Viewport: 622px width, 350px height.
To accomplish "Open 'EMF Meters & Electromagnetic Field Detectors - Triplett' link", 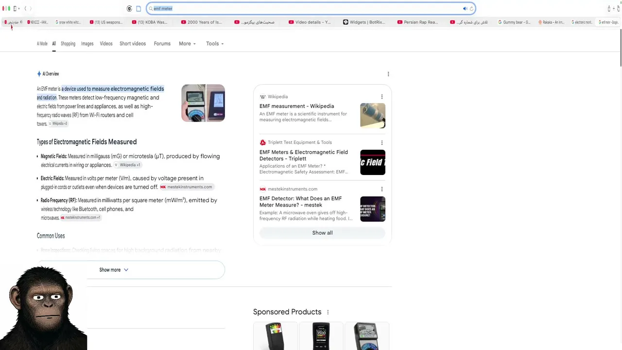I will tap(304, 155).
